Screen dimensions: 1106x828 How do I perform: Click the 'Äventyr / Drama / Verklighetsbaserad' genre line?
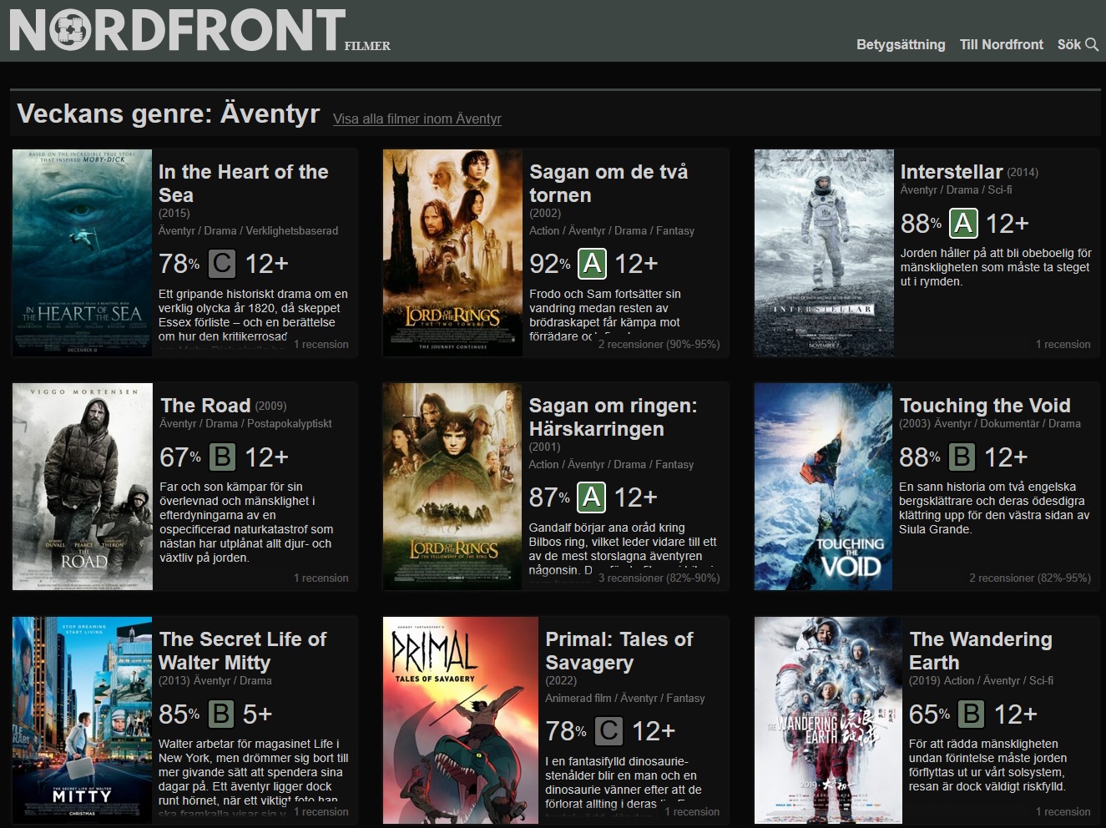[x=249, y=230]
